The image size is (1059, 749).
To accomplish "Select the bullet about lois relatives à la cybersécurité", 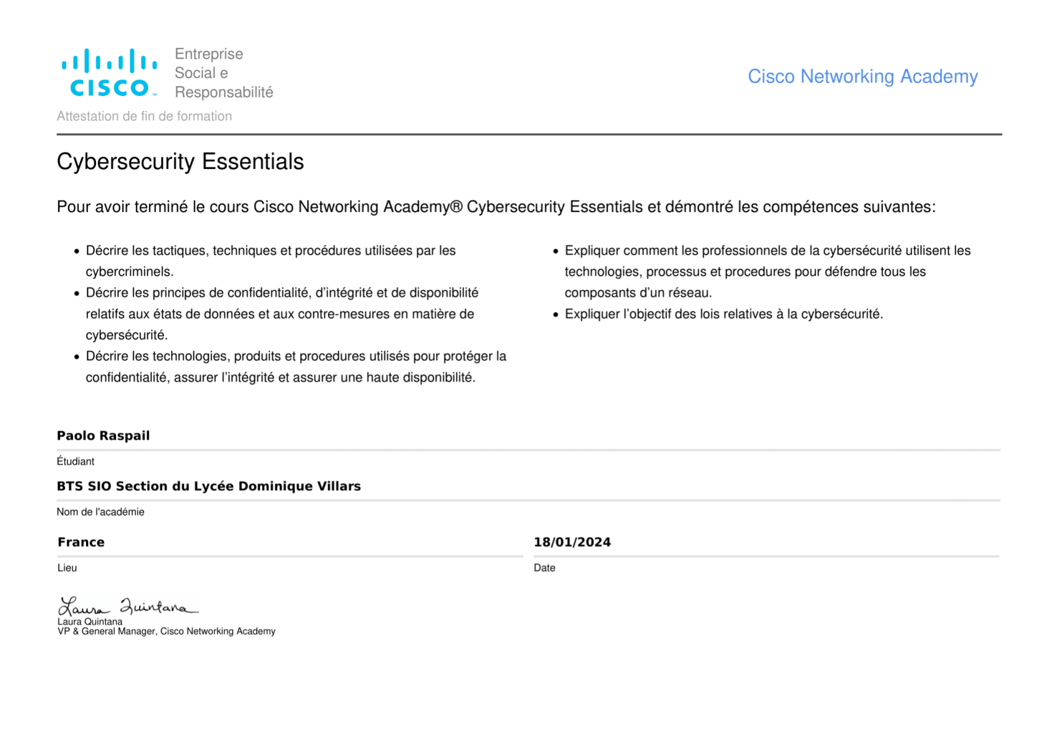I will [723, 314].
